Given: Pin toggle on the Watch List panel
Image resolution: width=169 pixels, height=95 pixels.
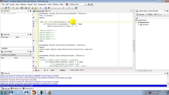Looking at the screenshot, I should [x=28, y=35].
